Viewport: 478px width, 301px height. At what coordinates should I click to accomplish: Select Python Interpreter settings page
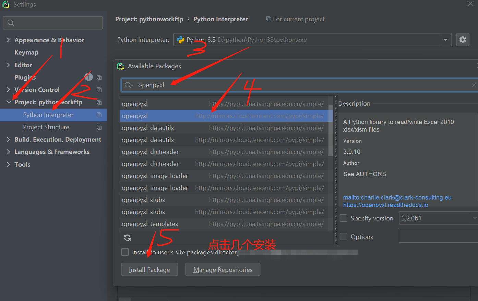[53, 115]
